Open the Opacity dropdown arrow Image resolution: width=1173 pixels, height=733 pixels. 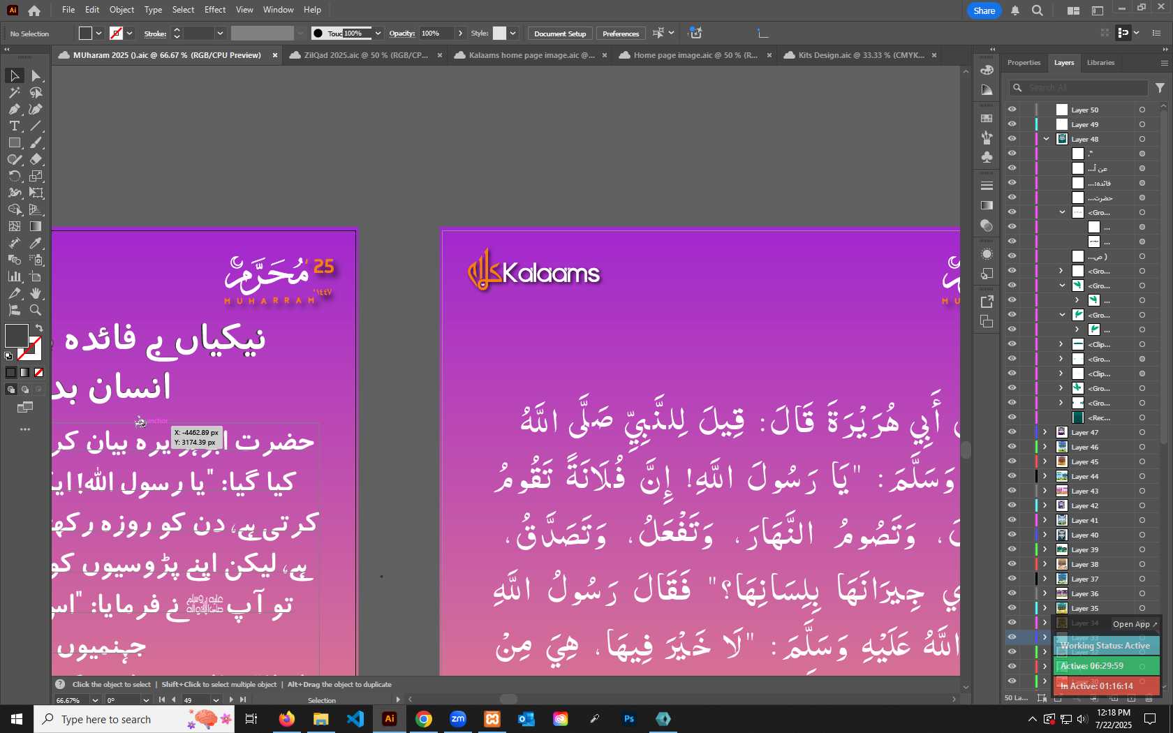coord(460,33)
